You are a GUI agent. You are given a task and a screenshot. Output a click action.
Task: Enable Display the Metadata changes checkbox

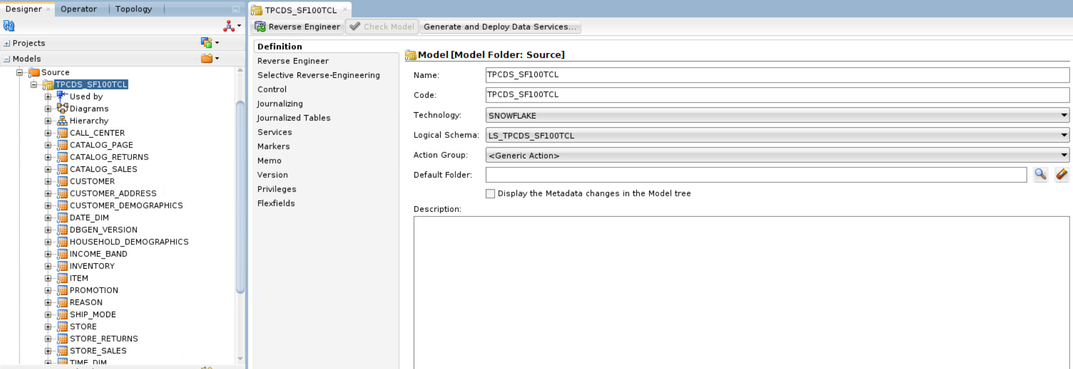tap(490, 194)
